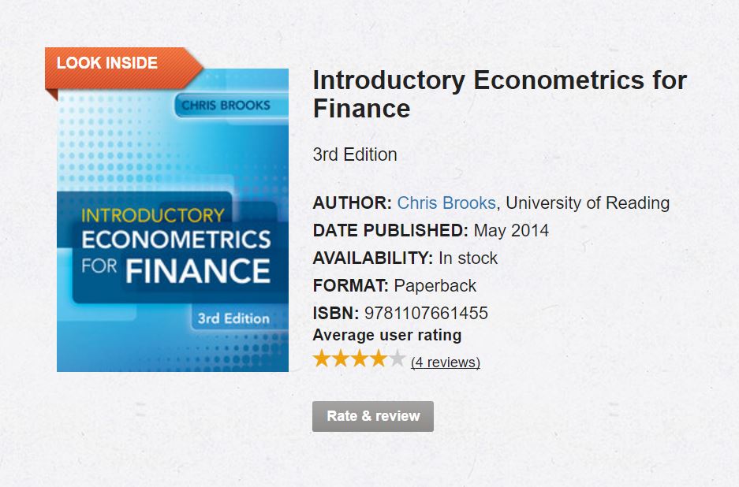Select the 3rd Edition text under the title

354,154
